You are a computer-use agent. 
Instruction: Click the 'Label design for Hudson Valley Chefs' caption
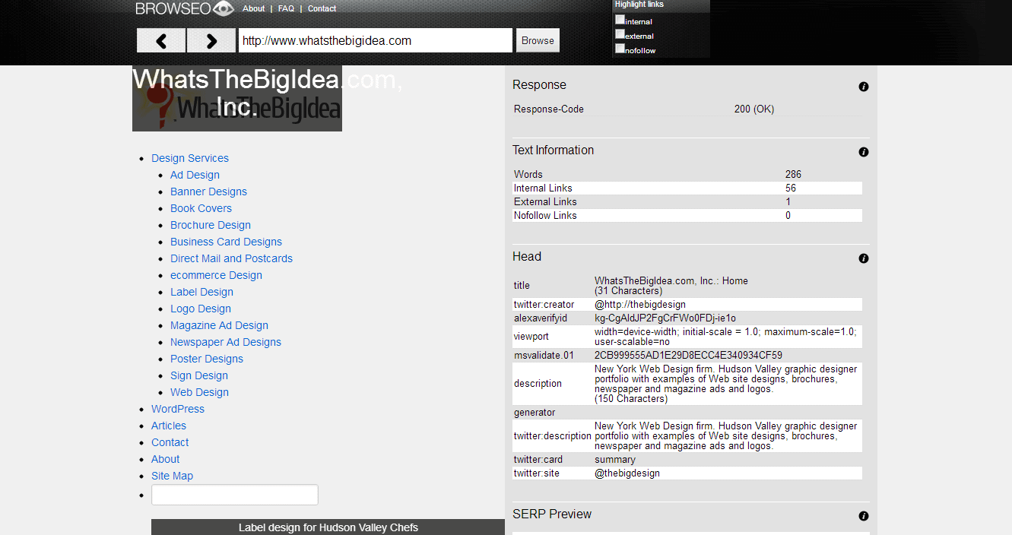tap(328, 527)
